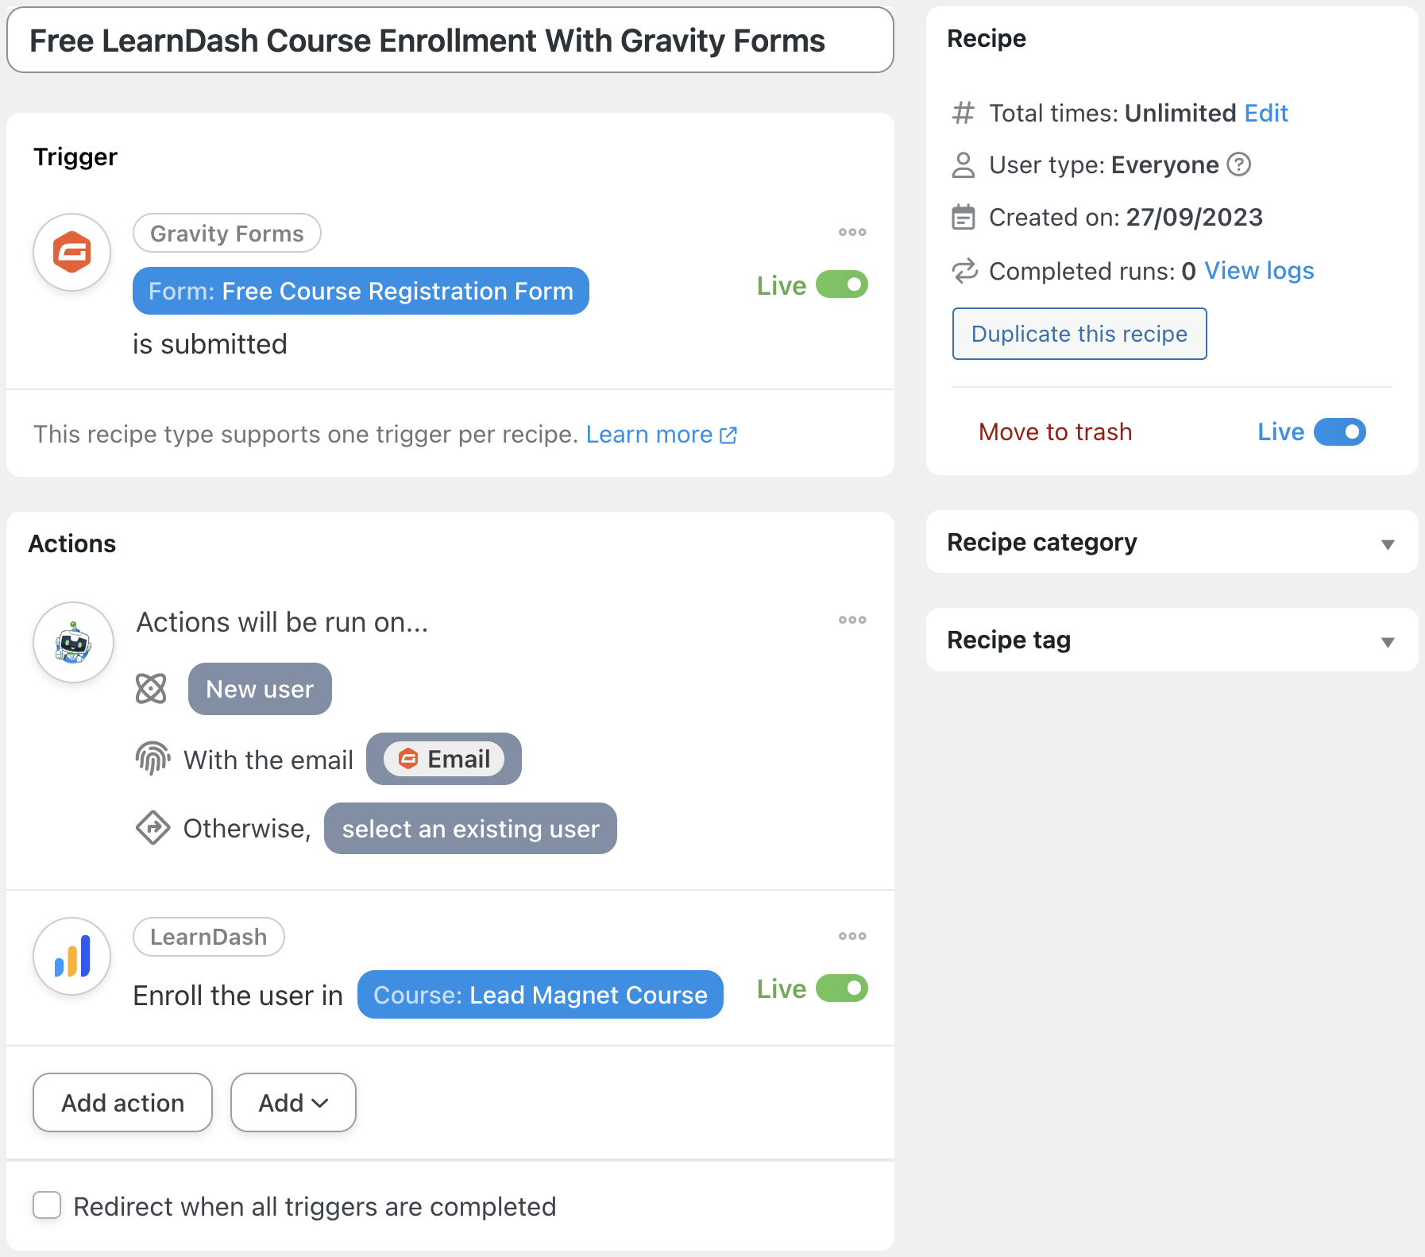Toggle the LearnDash action Live switch
Image resolution: width=1425 pixels, height=1257 pixels.
pyautogui.click(x=842, y=988)
